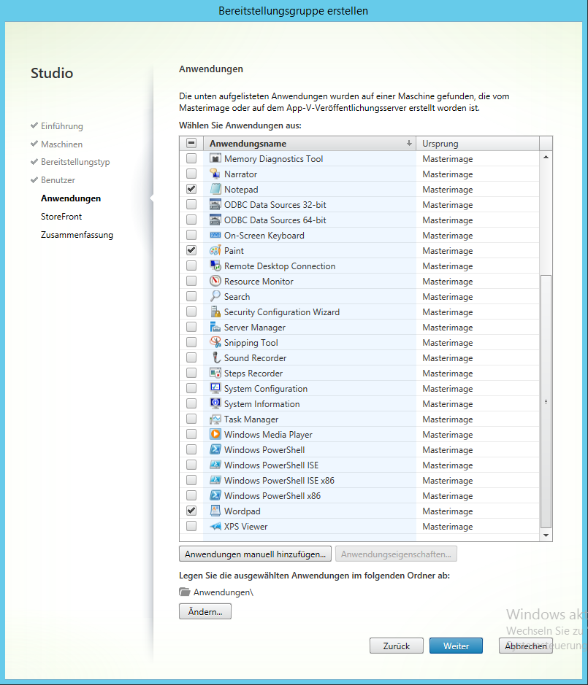Click the ODBC Data Sources 32-bit icon

click(x=215, y=204)
